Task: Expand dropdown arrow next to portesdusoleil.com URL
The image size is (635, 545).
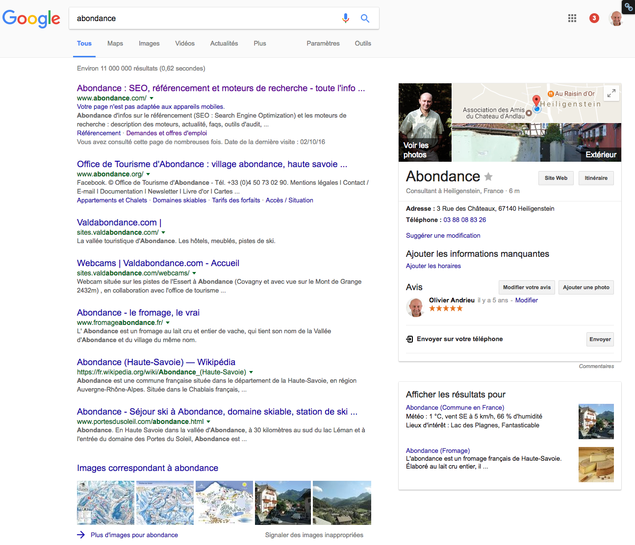Action: coord(208,422)
